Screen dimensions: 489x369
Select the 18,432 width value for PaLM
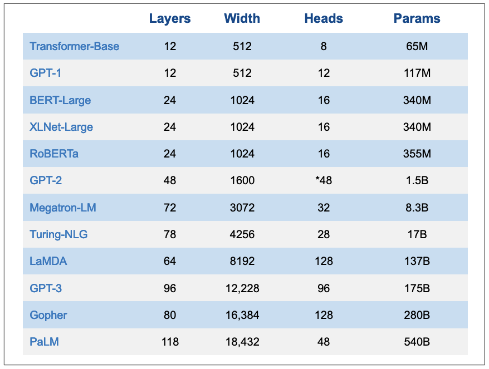pos(242,342)
